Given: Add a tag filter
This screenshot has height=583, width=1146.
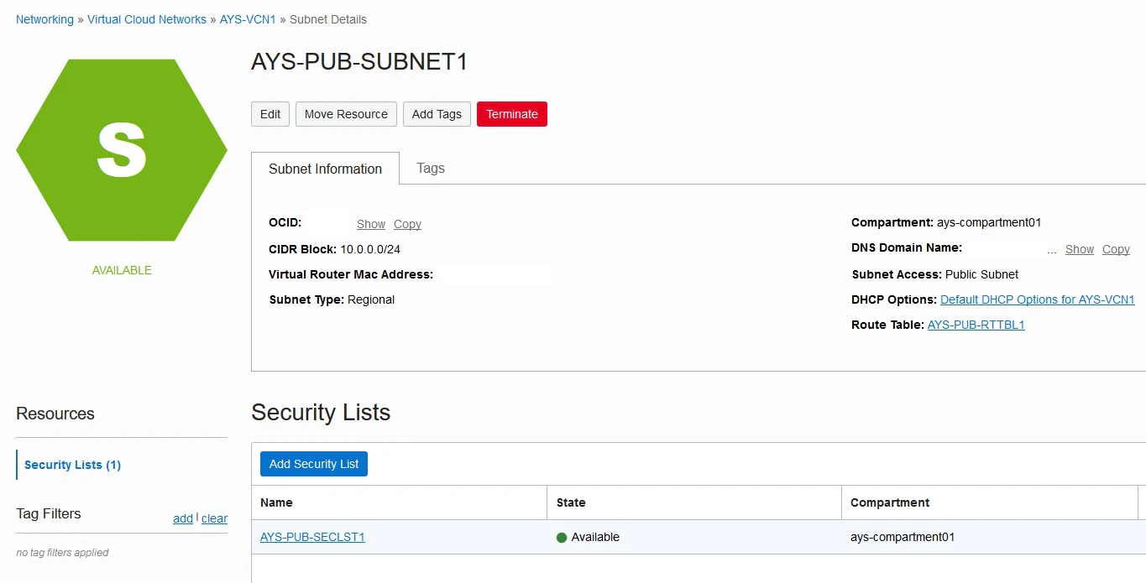Looking at the screenshot, I should [x=183, y=518].
